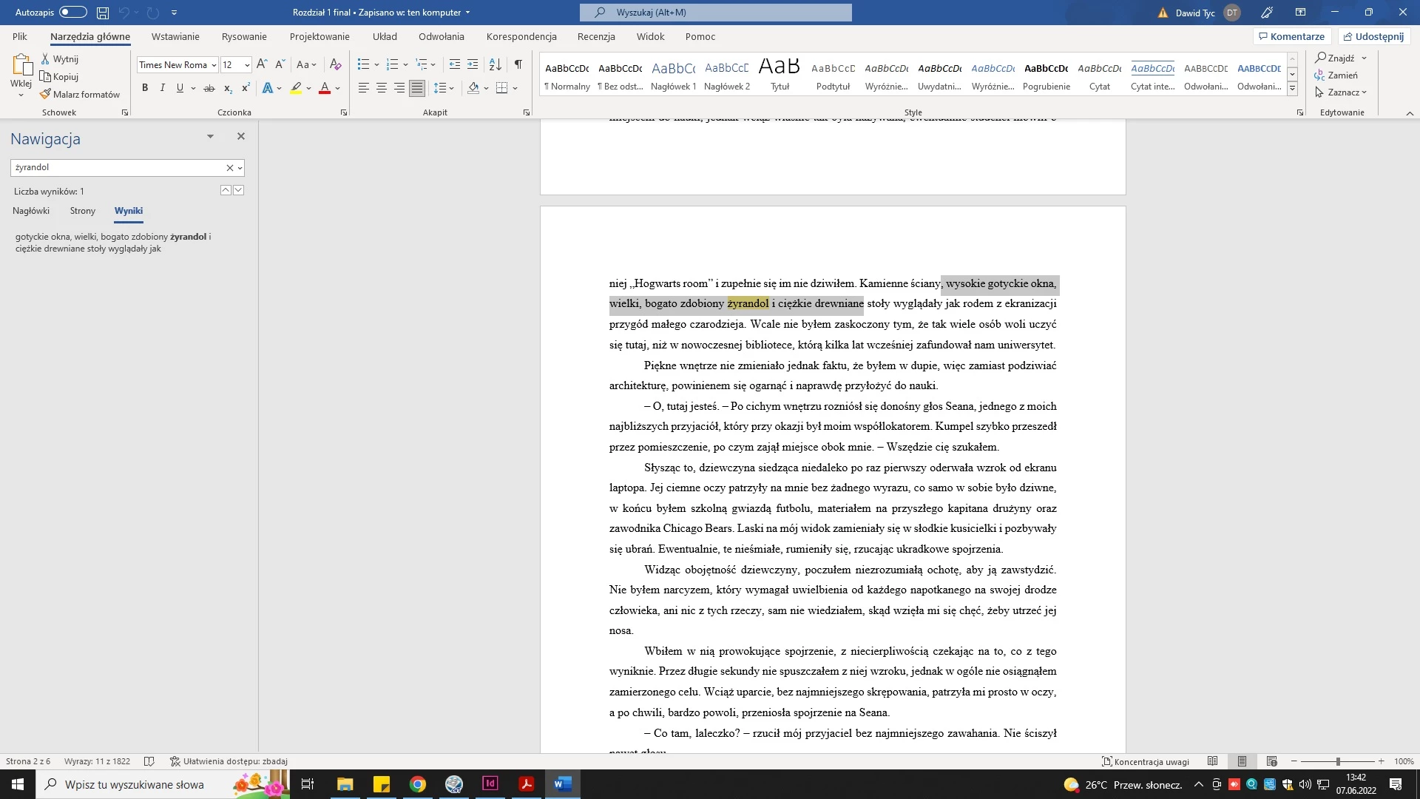Toggle bold formatting
This screenshot has width=1420, height=799.
[x=145, y=88]
